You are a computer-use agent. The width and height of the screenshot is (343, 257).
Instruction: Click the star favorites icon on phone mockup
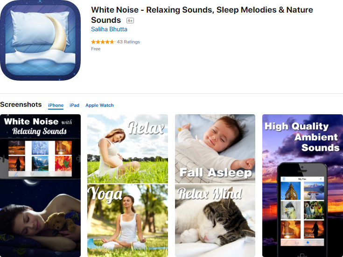coord(308,243)
